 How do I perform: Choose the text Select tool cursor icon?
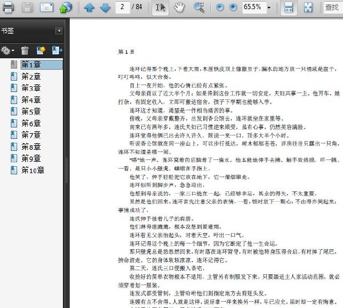coord(160,7)
